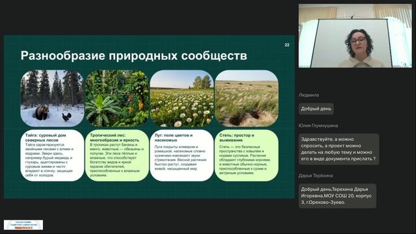Click chat sender name 'Юлия Глумнушина'
The height and width of the screenshot is (234, 416).
(318, 125)
